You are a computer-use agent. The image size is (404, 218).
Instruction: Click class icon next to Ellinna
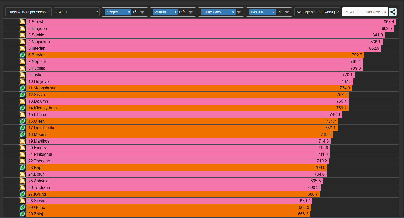pyautogui.click(x=22, y=115)
